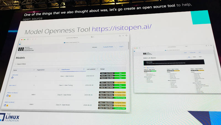Open Models menu item in Models list window
This screenshot has height=125, width=221.
click(94, 47)
